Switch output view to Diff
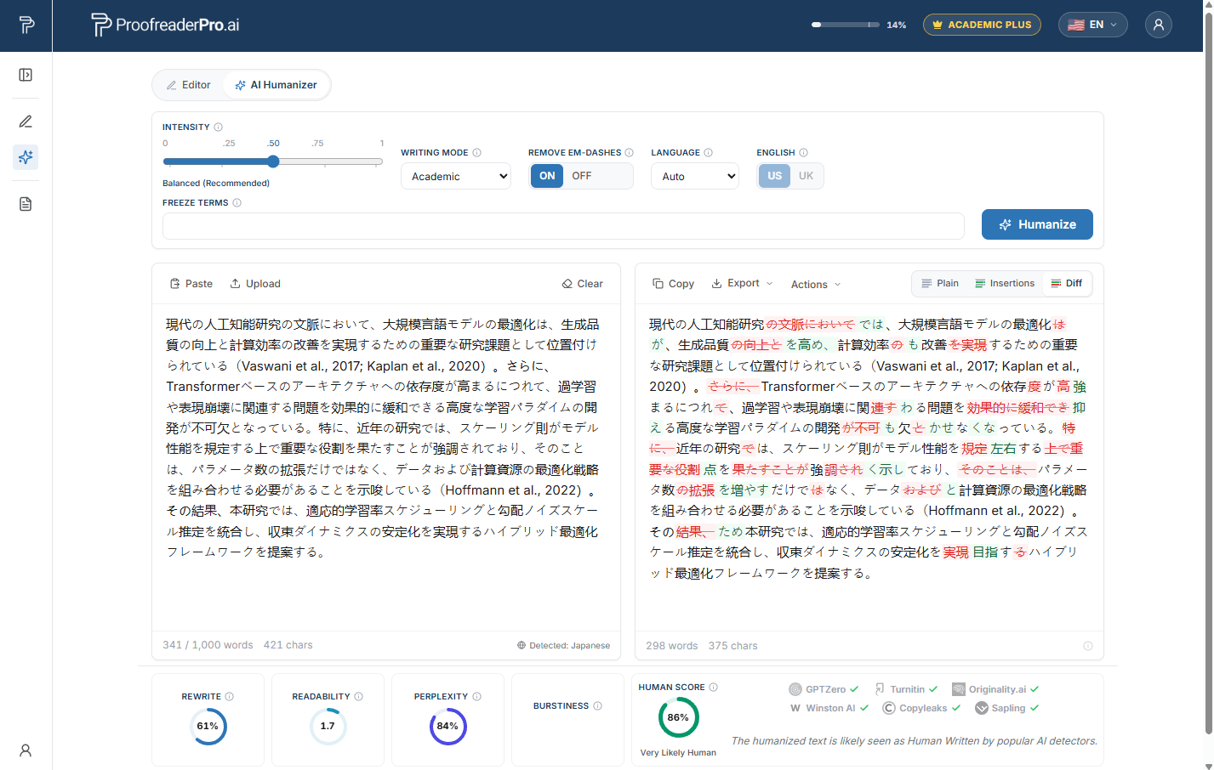1214x770 pixels. point(1066,284)
